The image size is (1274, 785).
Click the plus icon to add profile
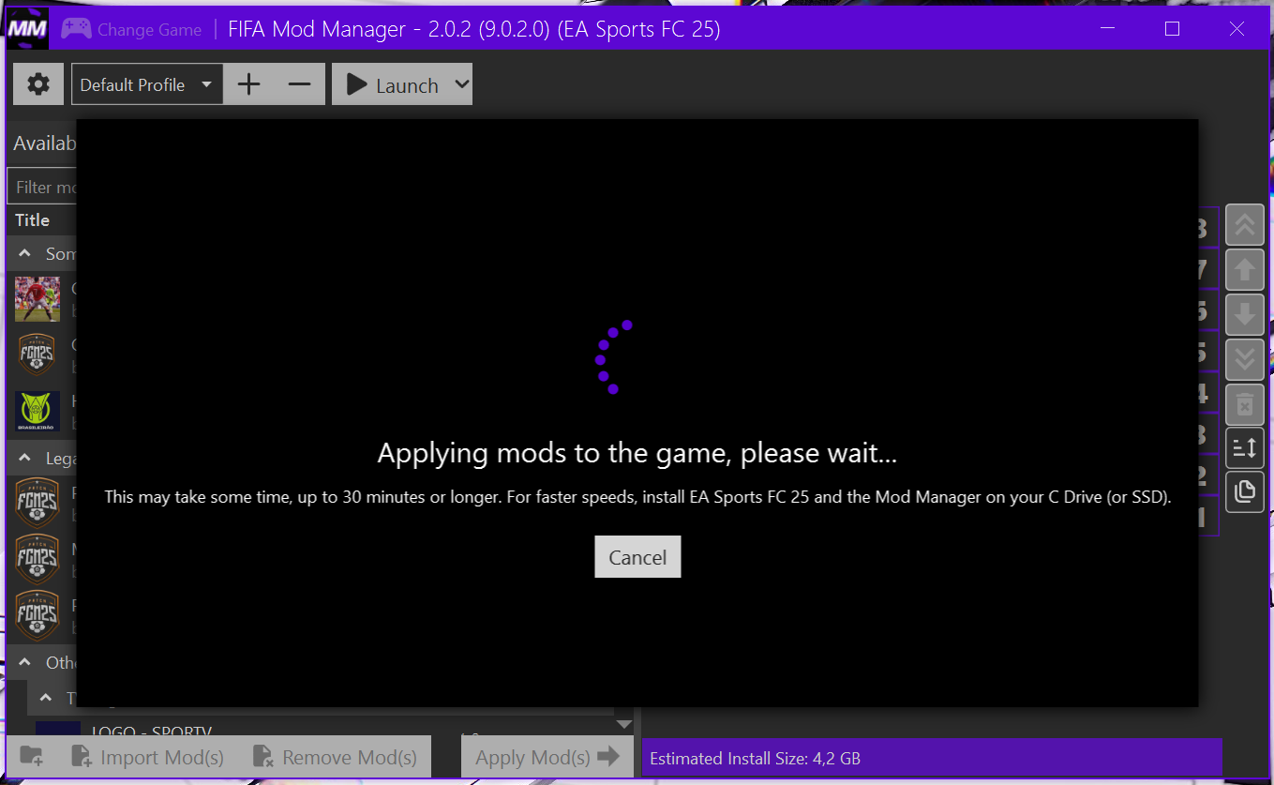coord(248,84)
